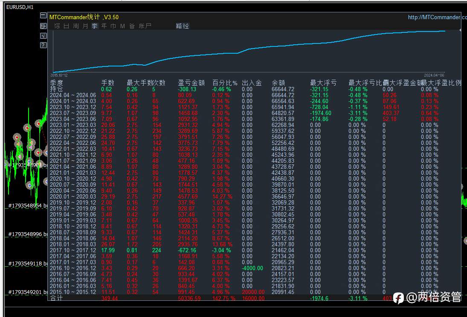
Task: Click the -672.16 loss amount
Action: [187, 251]
